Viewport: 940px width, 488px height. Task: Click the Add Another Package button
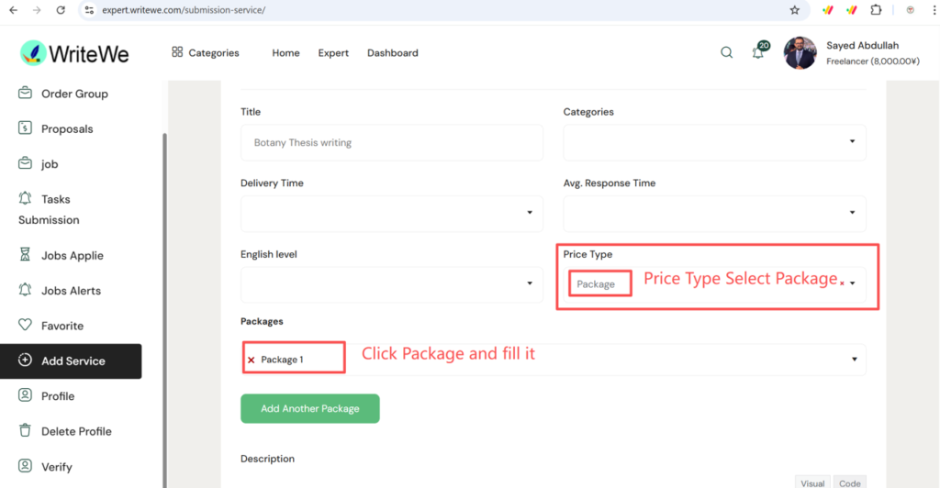point(309,408)
